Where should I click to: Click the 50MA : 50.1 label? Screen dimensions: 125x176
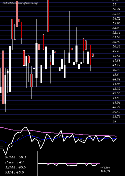tap(15, 157)
